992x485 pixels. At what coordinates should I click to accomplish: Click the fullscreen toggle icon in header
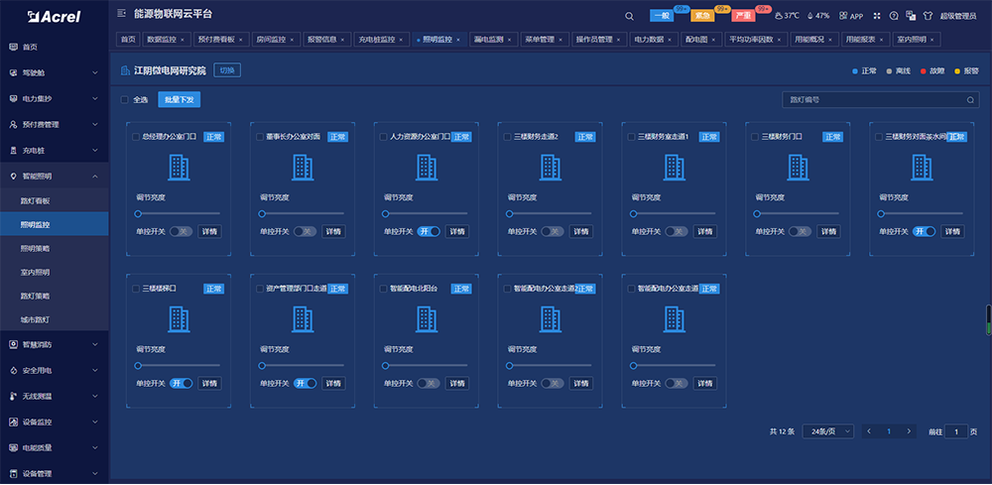[879, 16]
